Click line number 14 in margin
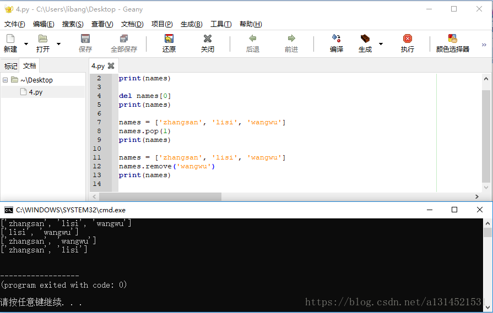 click(97, 184)
